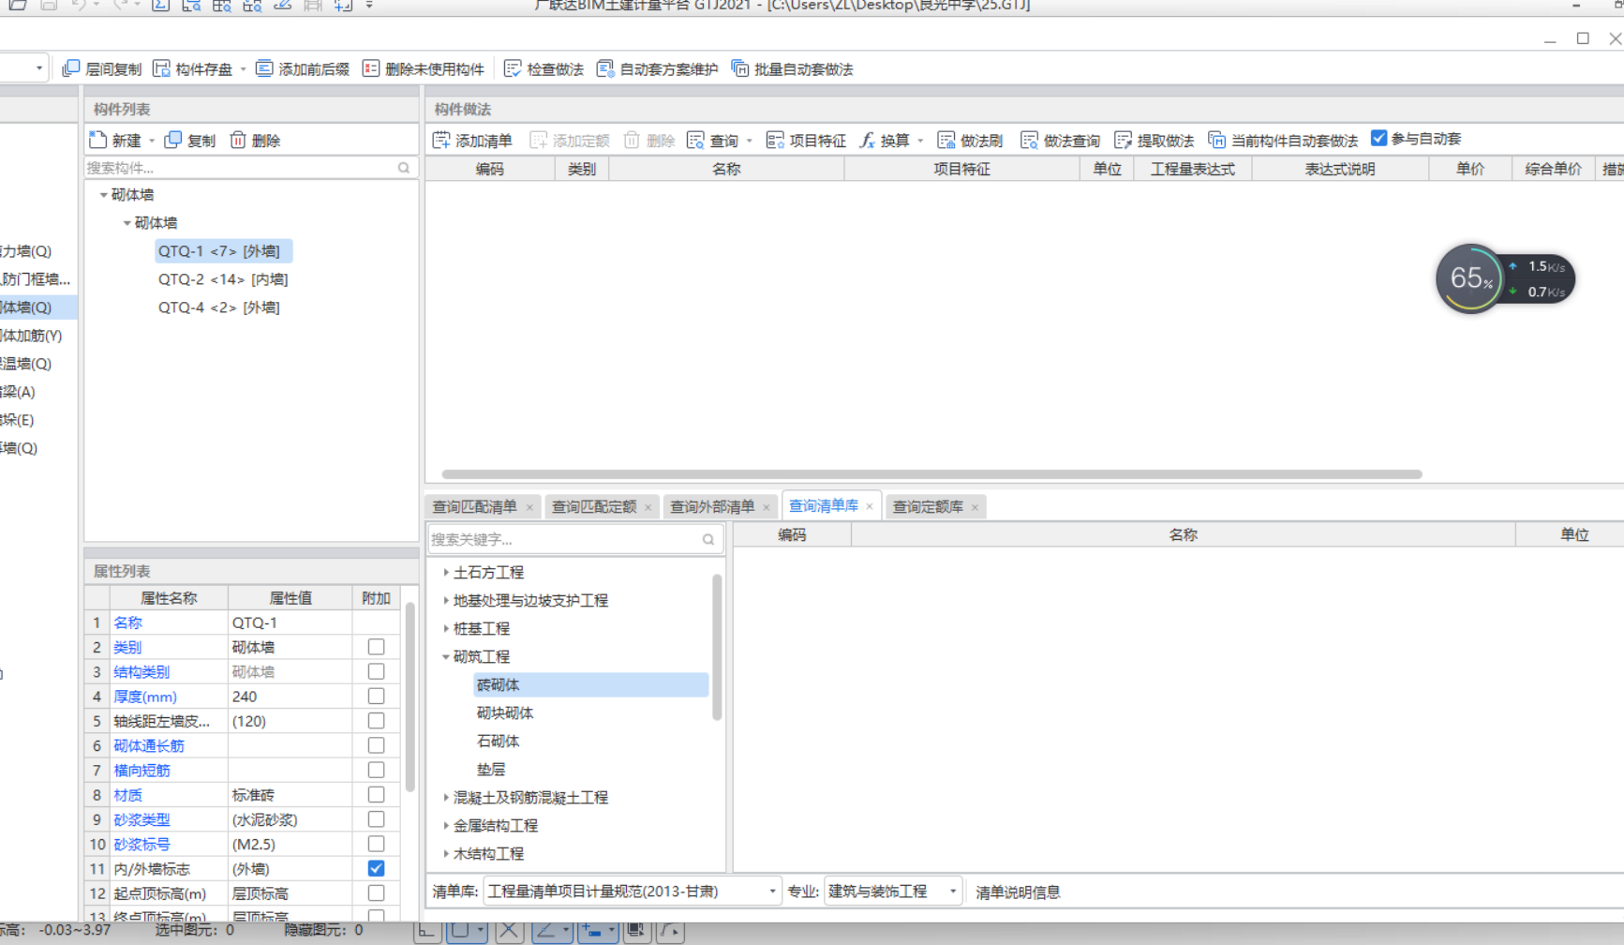Expand 土石方工程 node
The height and width of the screenshot is (945, 1624).
click(x=446, y=572)
